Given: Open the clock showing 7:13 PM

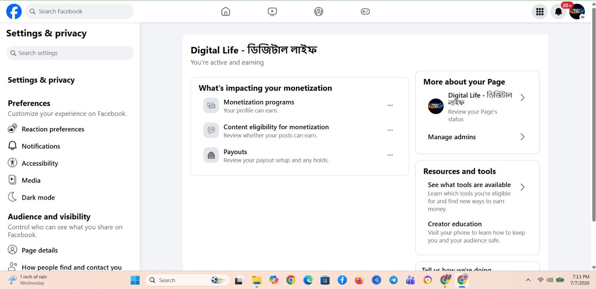Looking at the screenshot, I should click(x=580, y=280).
